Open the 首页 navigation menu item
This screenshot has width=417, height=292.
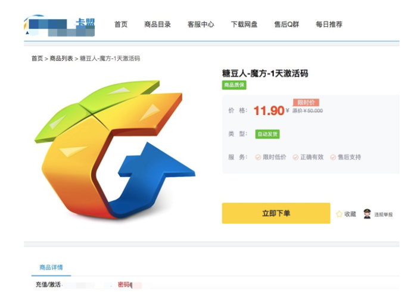pos(121,24)
